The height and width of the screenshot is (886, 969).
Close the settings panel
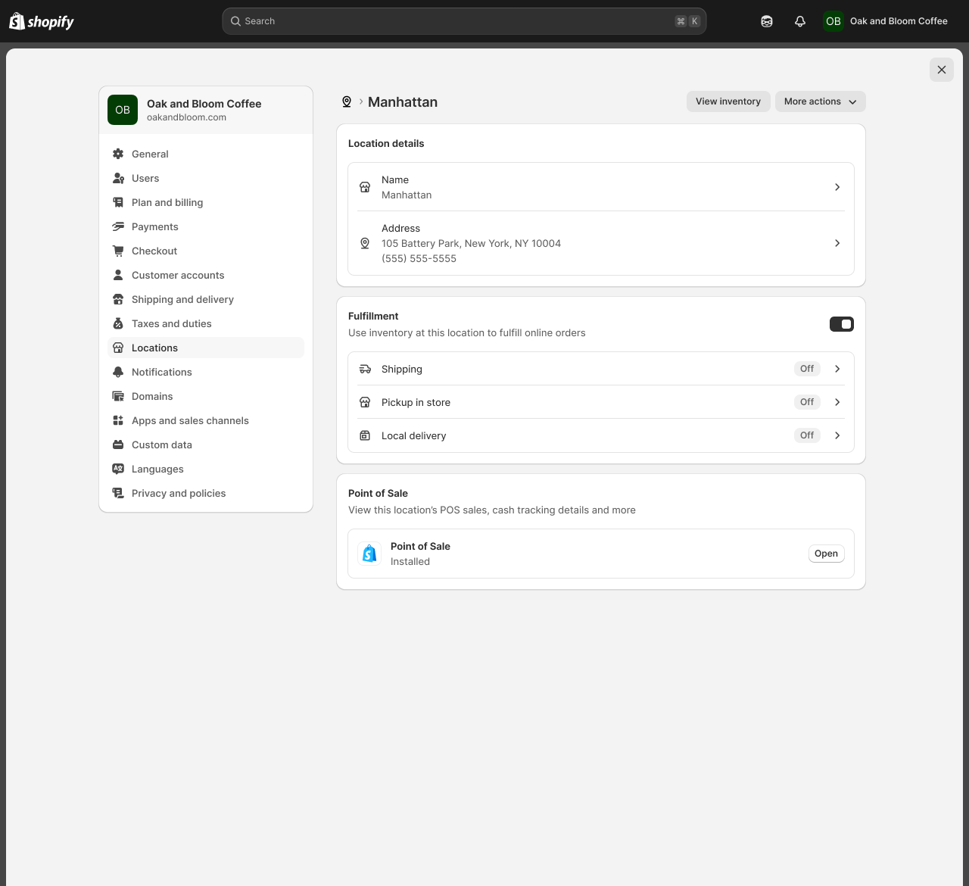pos(942,70)
